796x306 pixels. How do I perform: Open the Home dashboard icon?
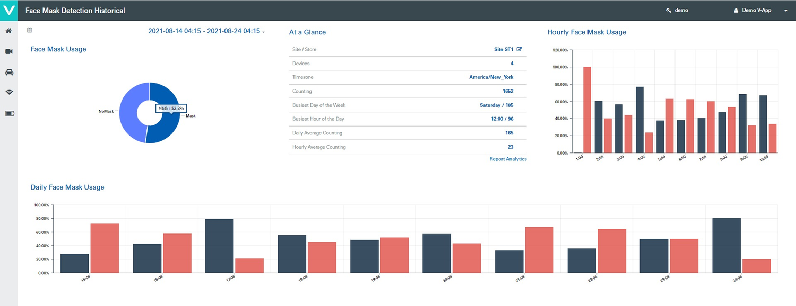(8, 31)
